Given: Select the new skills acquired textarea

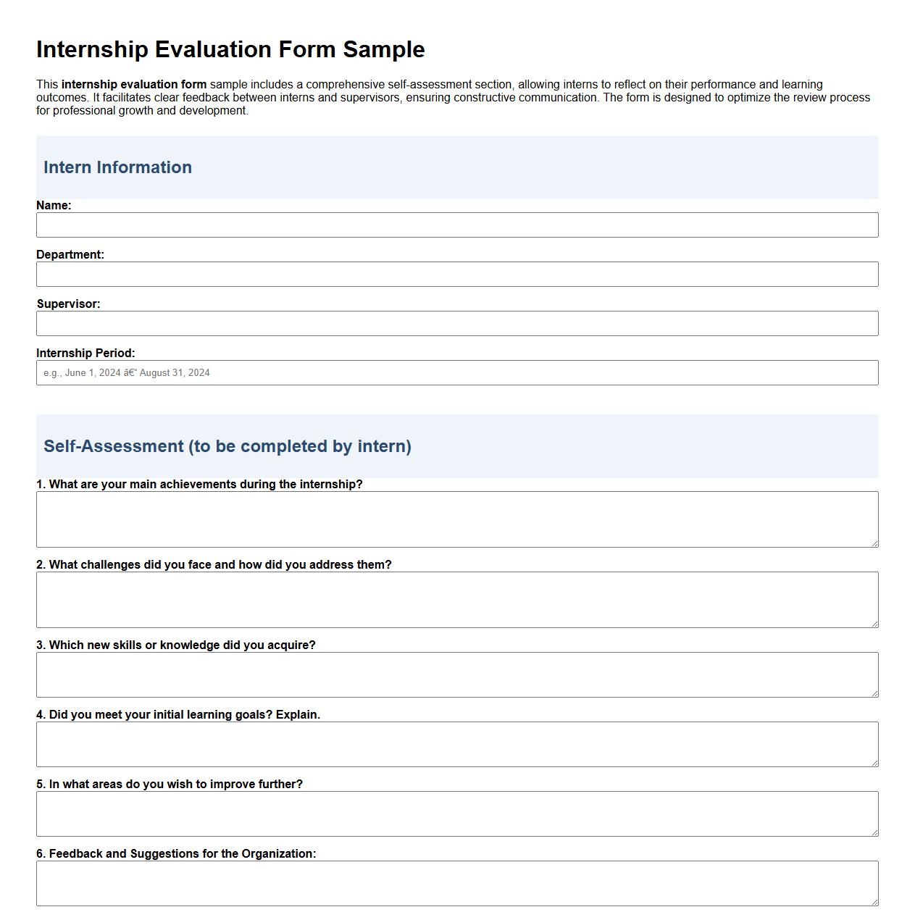Looking at the screenshot, I should (x=456, y=674).
